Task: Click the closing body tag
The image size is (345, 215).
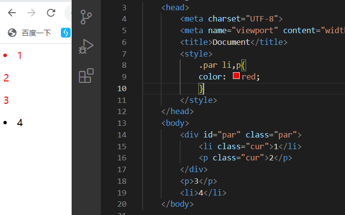Action: (x=177, y=204)
